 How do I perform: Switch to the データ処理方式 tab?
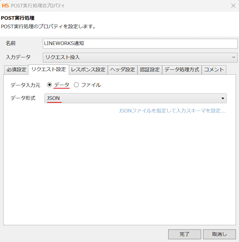[182, 70]
